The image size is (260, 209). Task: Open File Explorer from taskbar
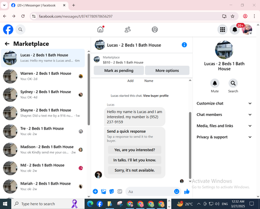110,204
